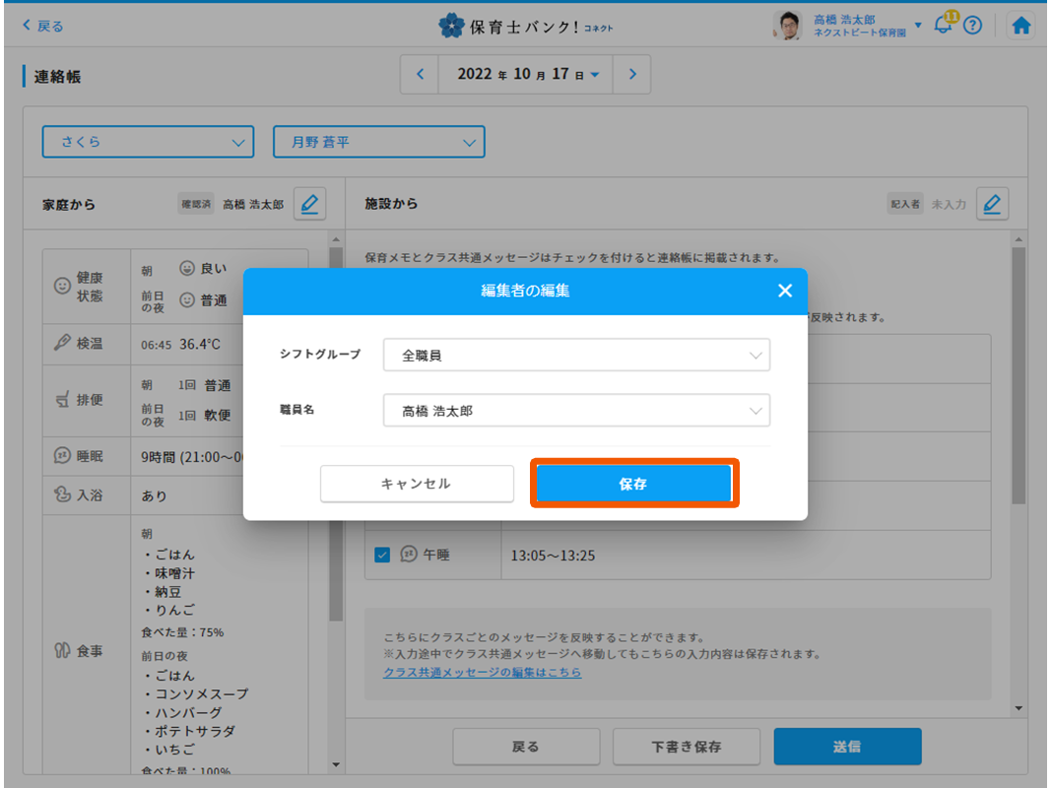
Task: Go to home with the house icon
Action: tap(1021, 26)
